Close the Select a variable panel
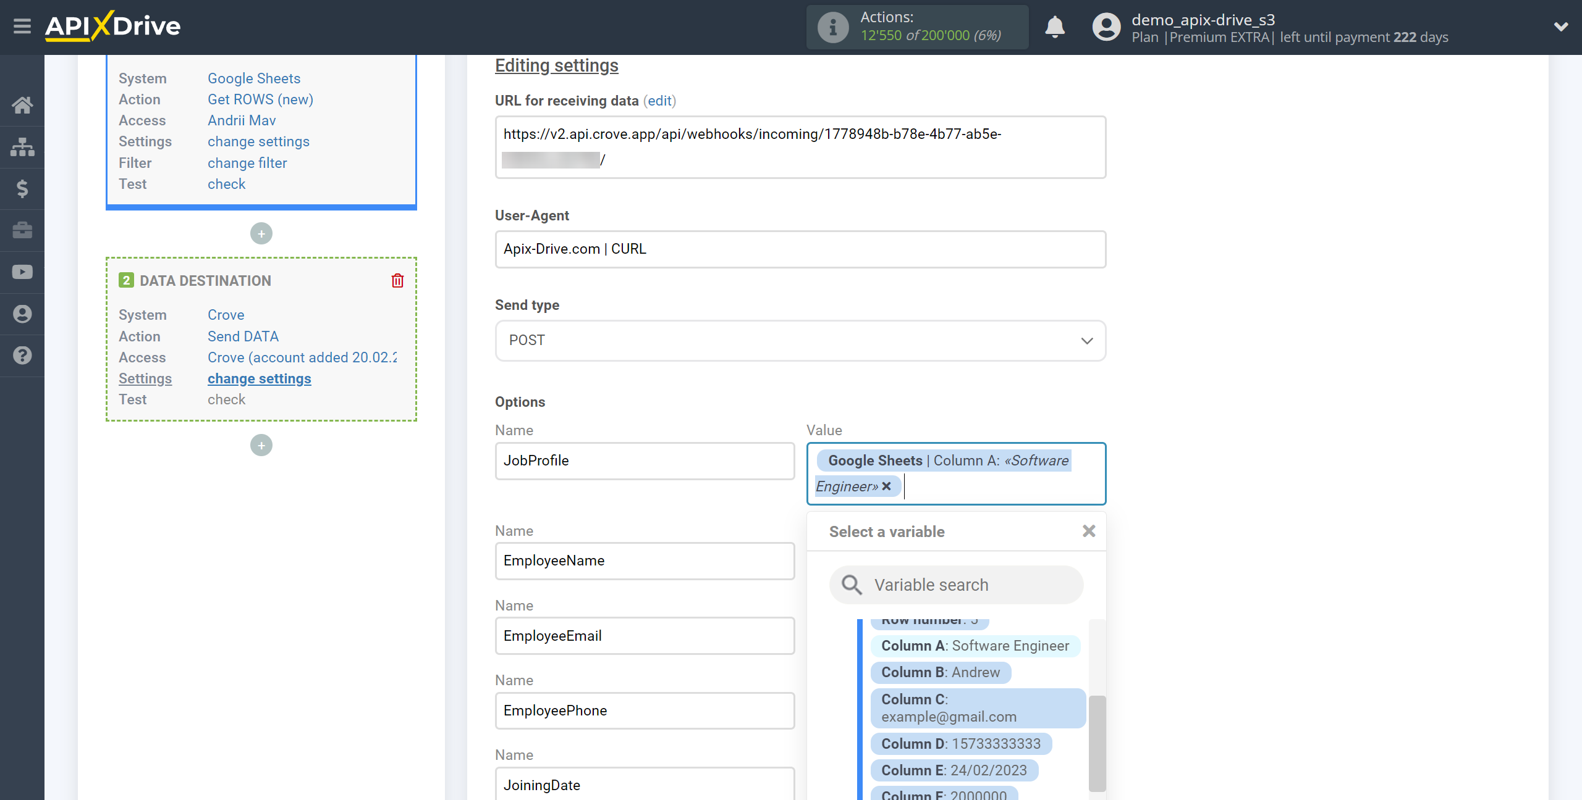This screenshot has width=1582, height=800. [x=1089, y=531]
